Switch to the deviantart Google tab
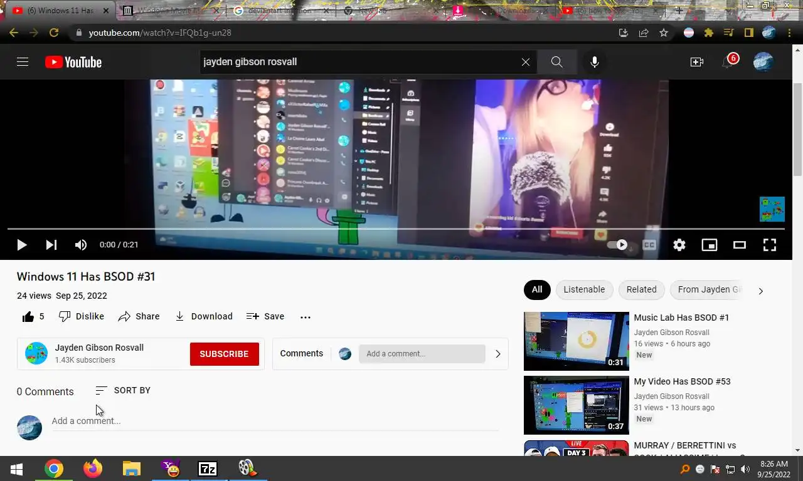 (280, 11)
